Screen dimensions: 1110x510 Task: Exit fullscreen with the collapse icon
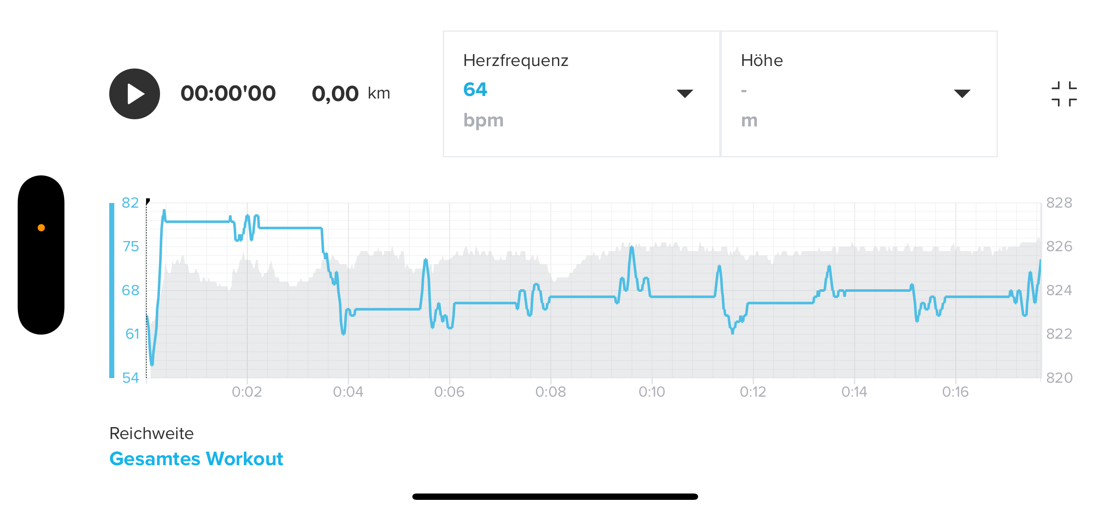1064,94
